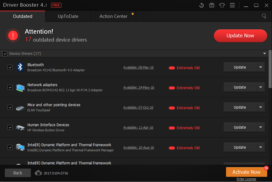The image size is (272, 182).
Task: Toggle the Device Drivers select-all checkbox
Action: (5, 54)
